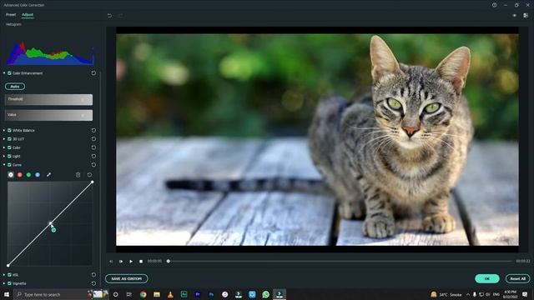This screenshot has width=534, height=300.
Task: Reset the Vignette section
Action: click(93, 283)
